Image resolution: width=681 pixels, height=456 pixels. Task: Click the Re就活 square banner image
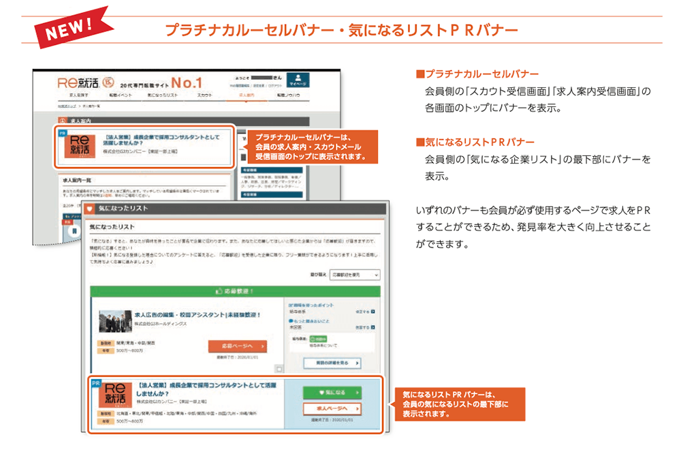pyautogui.click(x=79, y=146)
